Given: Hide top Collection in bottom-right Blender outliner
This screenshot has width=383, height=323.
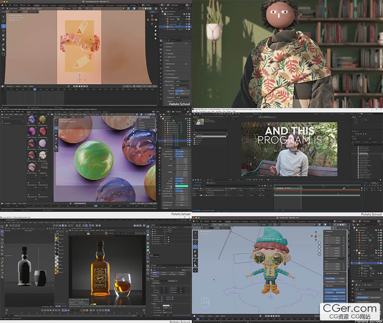Looking at the screenshot, I should click(x=379, y=230).
